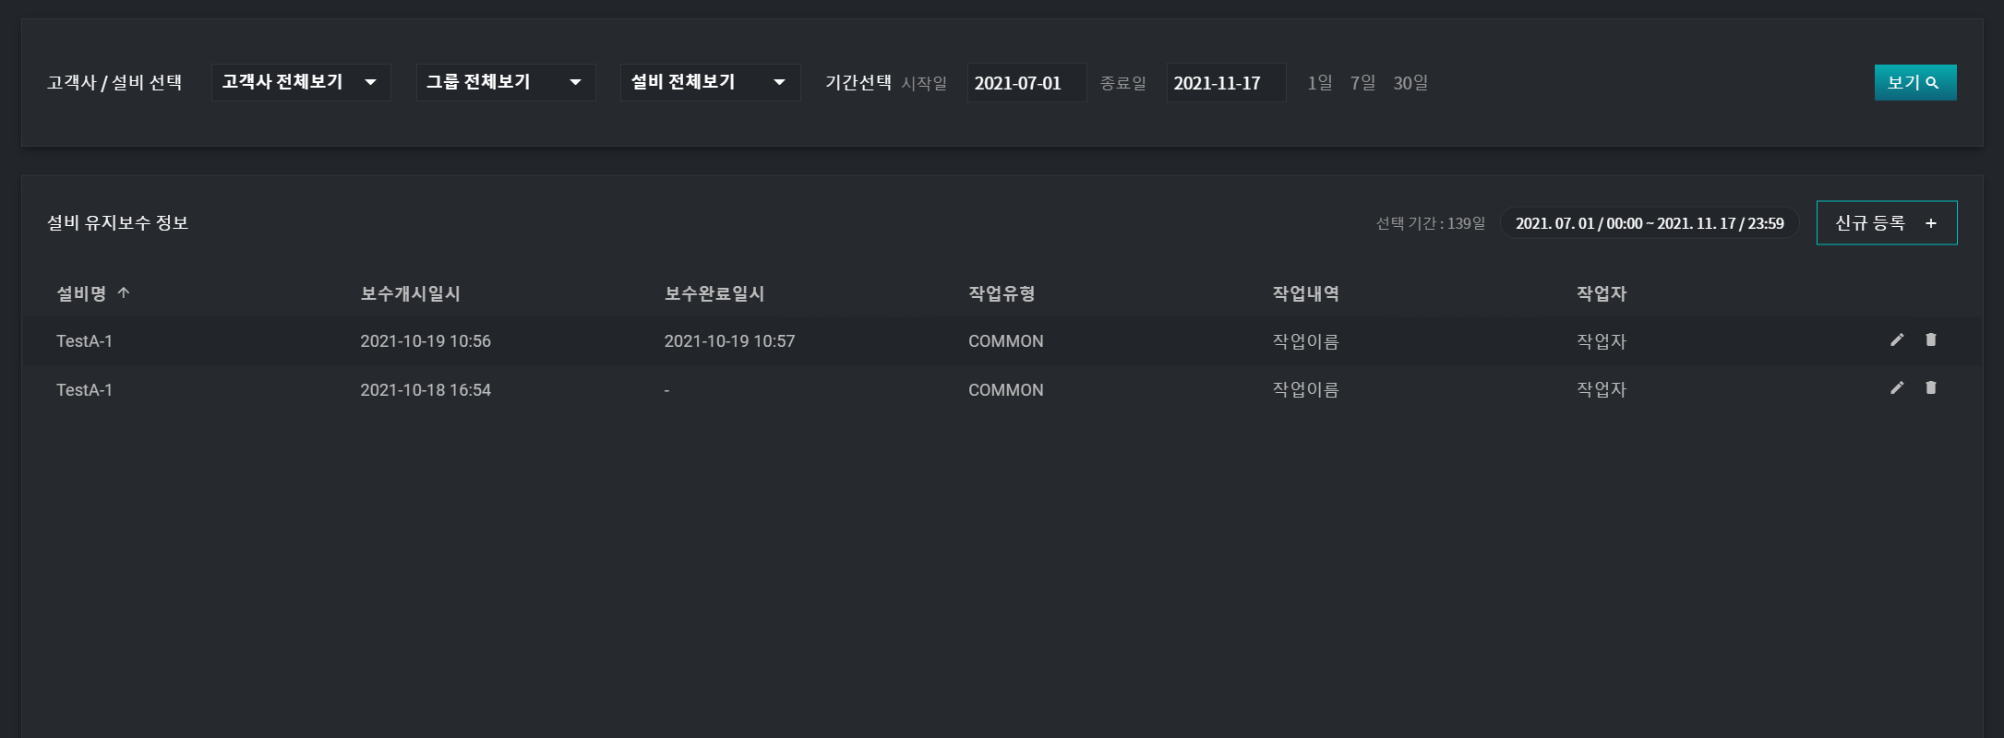The image size is (2004, 738).
Task: Click the plus icon in 신규 등록
Action: tap(1930, 223)
